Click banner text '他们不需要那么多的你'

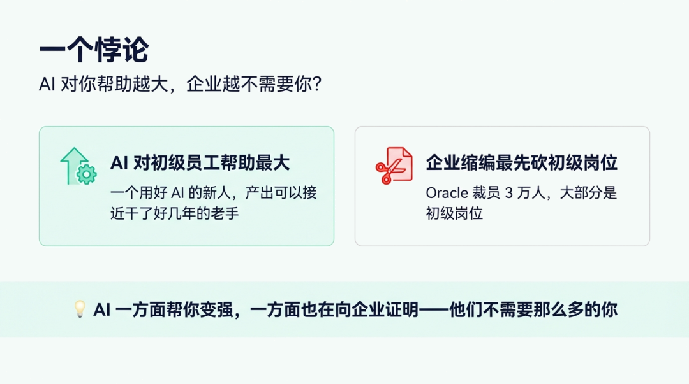point(533,310)
